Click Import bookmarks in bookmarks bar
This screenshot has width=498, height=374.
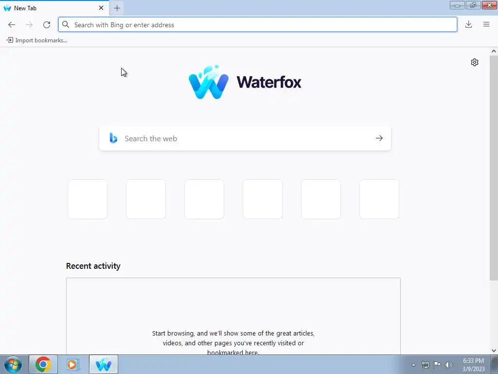coord(37,40)
